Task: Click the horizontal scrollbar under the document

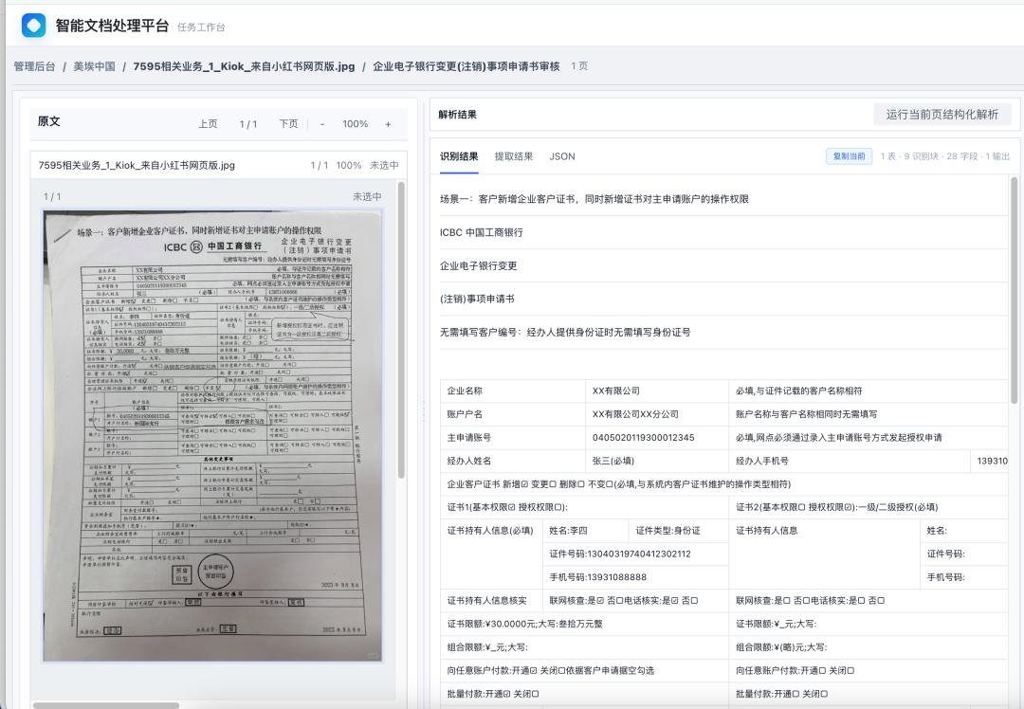Action: (x=106, y=706)
